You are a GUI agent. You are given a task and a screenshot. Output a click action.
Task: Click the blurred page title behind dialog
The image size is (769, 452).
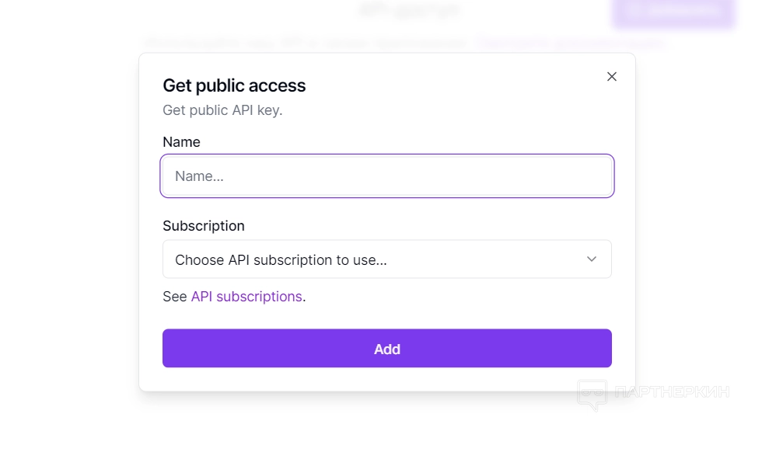[410, 10]
